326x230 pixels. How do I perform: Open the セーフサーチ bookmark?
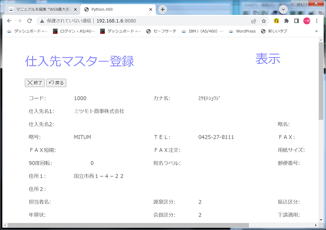[x=161, y=31]
